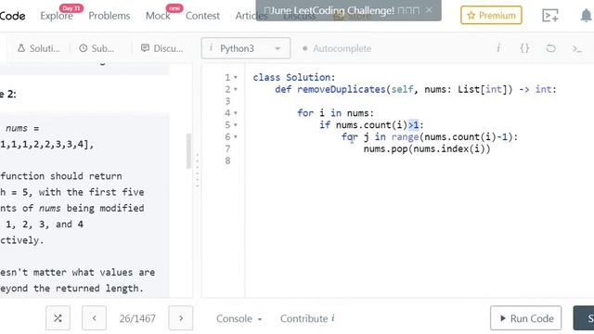The image size is (594, 334).
Task: Click the curly braces format icon
Action: point(524,48)
